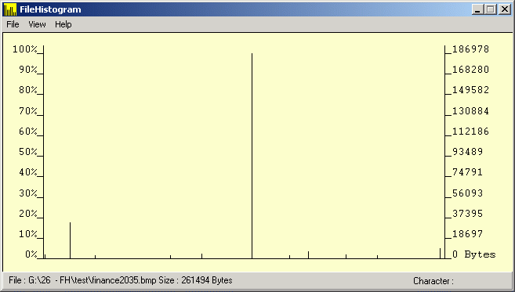Image resolution: width=515 pixels, height=292 pixels.
Task: Click the tallest histogram bar near the center
Action: coord(252,156)
